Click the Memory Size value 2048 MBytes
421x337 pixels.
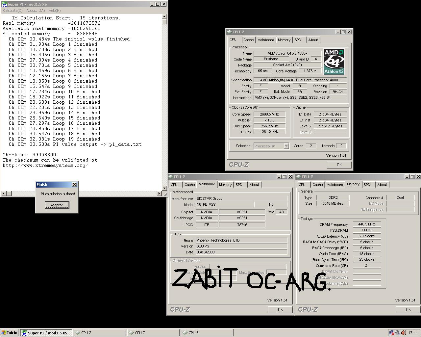[x=333, y=203]
